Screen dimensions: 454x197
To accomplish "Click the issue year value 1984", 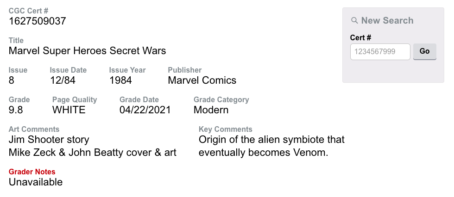I will point(120,80).
